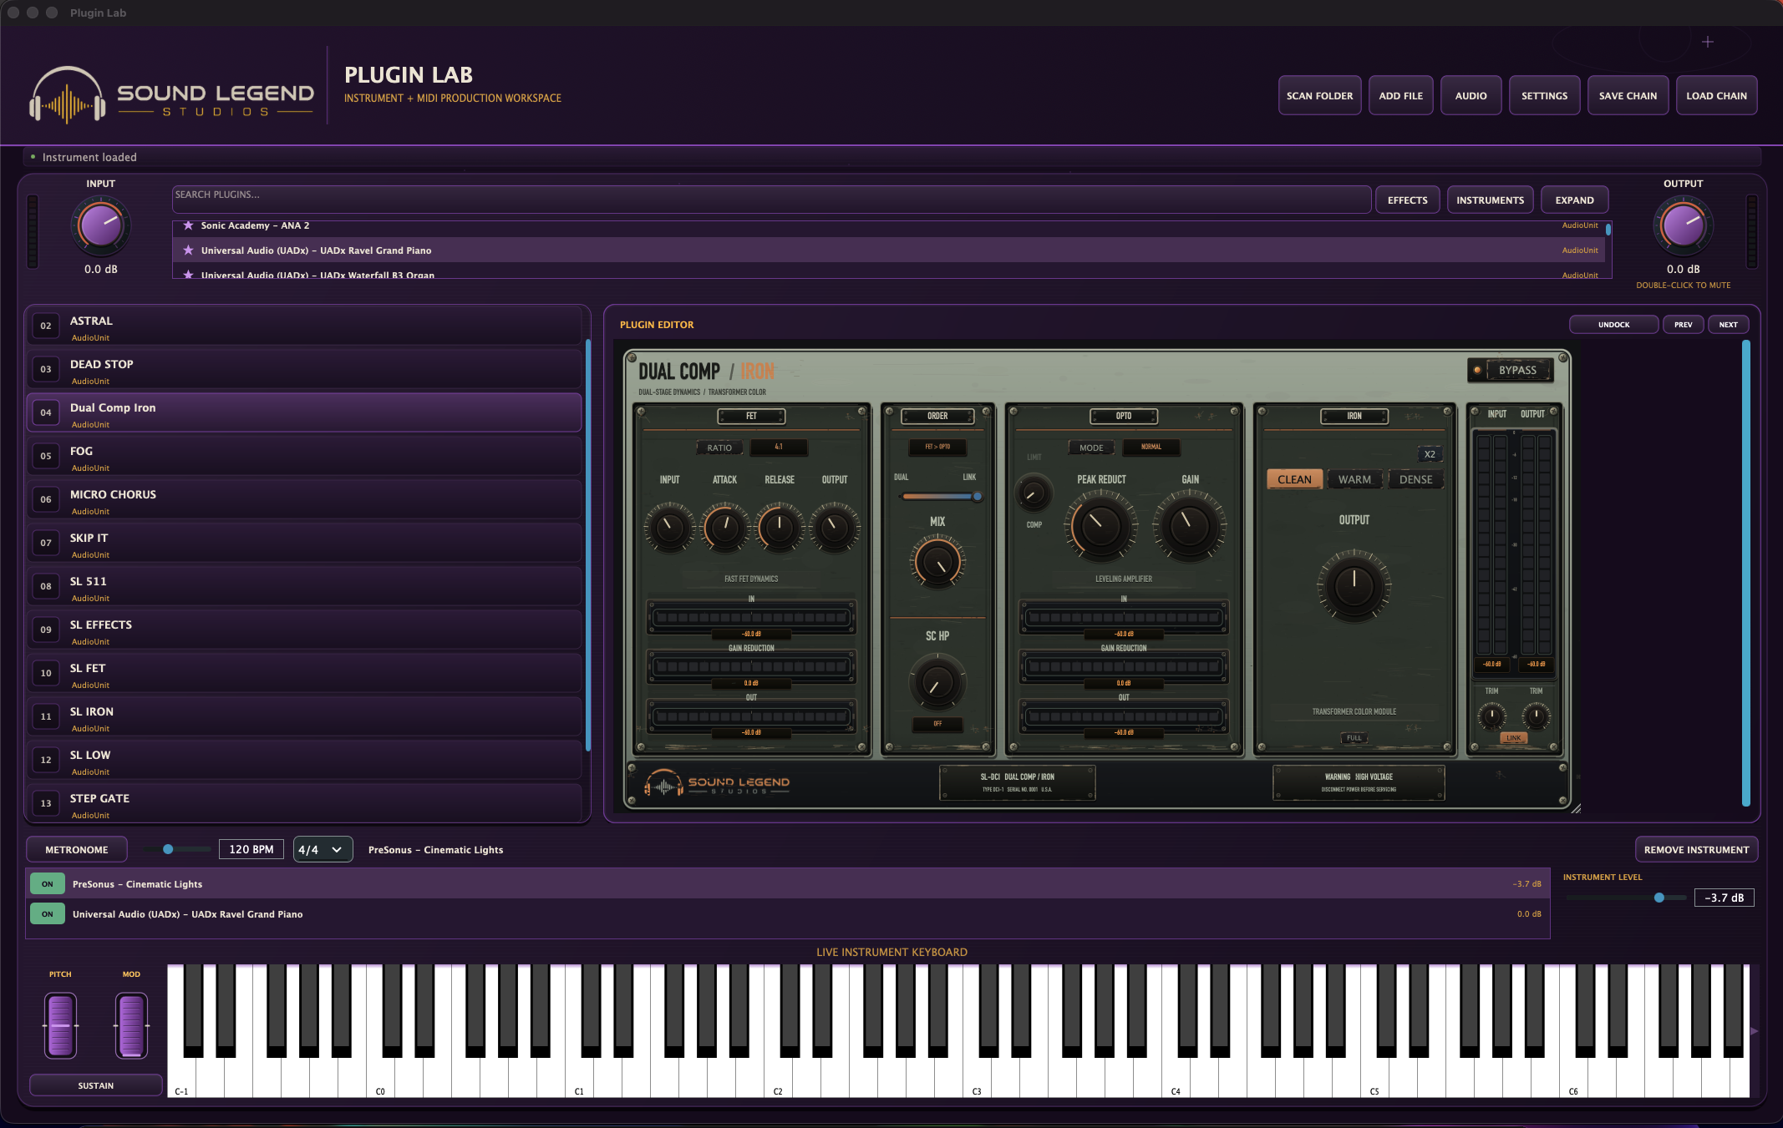Click the NEXT plugin button
The height and width of the screenshot is (1128, 1783).
pyautogui.click(x=1728, y=325)
